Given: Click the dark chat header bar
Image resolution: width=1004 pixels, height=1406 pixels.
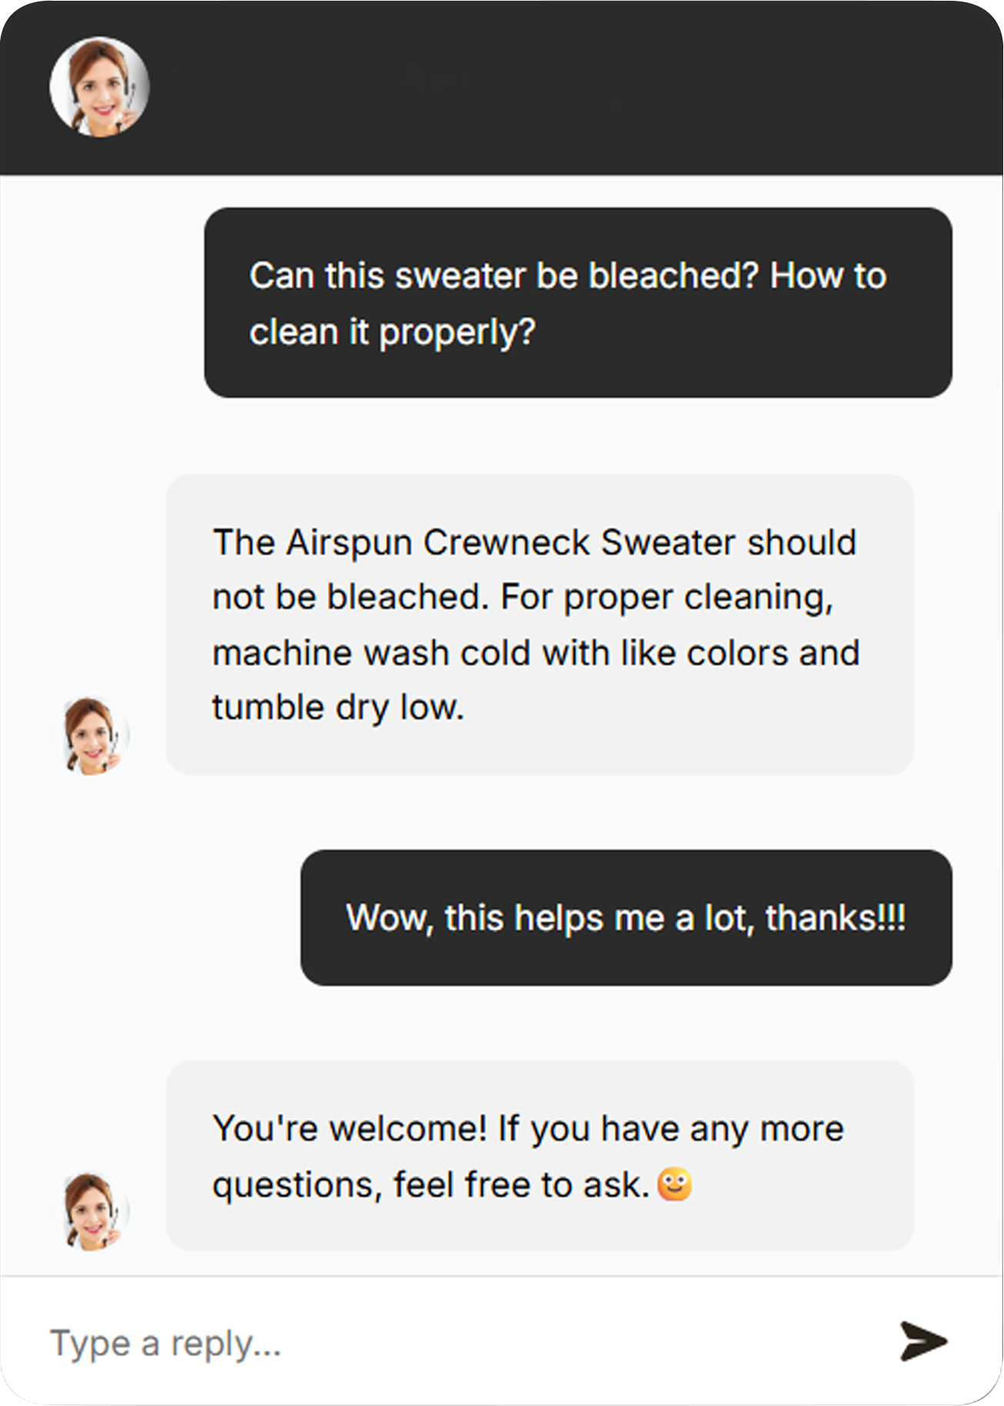Looking at the screenshot, I should 539,87.
